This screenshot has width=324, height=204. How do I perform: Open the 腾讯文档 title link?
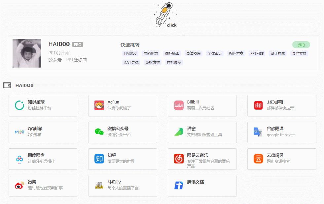tap(195, 182)
